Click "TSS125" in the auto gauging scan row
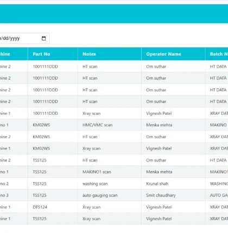This screenshot has height=233, width=228. tap(40, 195)
